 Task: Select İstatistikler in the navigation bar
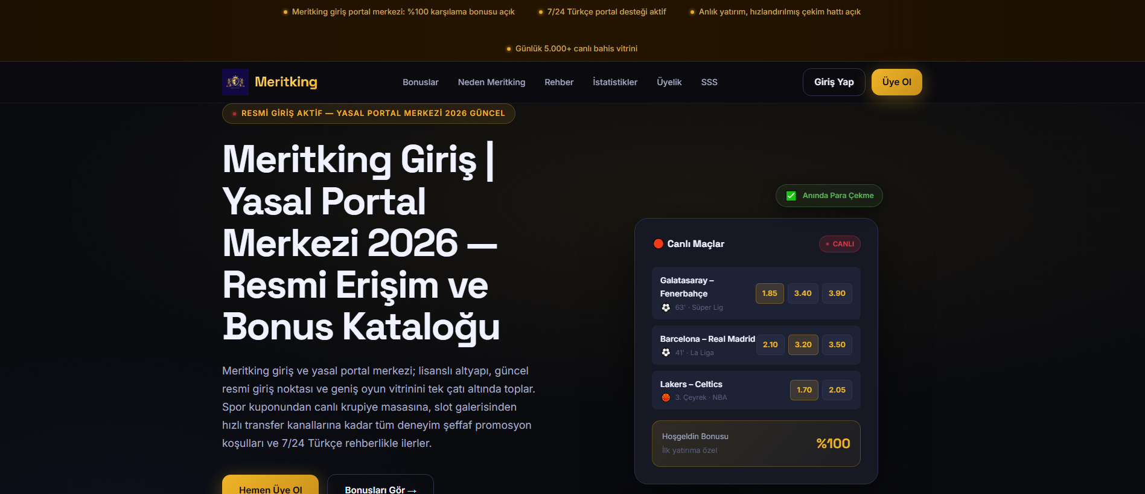point(615,82)
